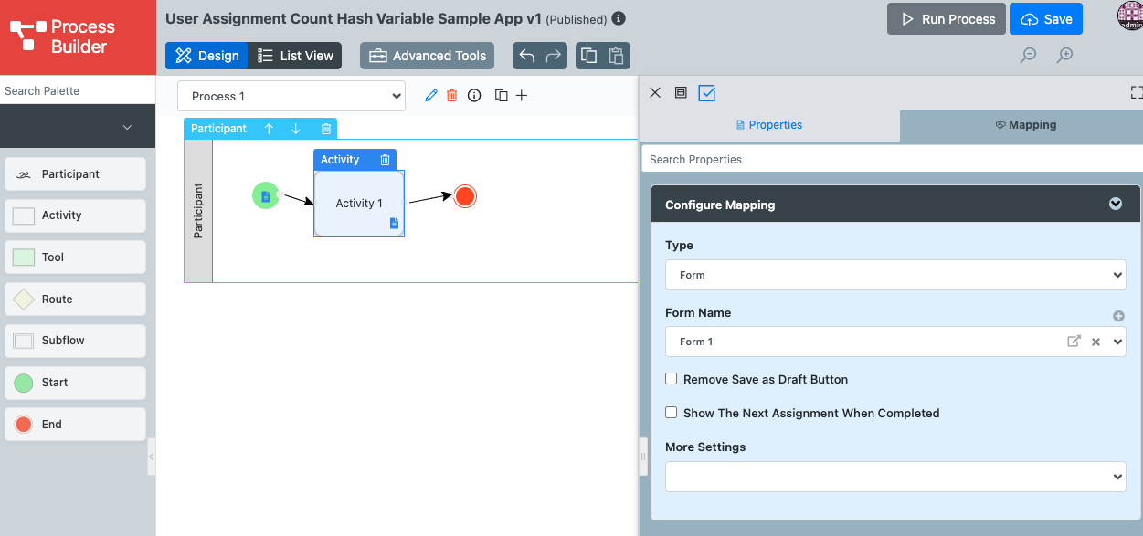Click the properties panel resize handle
Image resolution: width=1143 pixels, height=536 pixels.
[643, 456]
